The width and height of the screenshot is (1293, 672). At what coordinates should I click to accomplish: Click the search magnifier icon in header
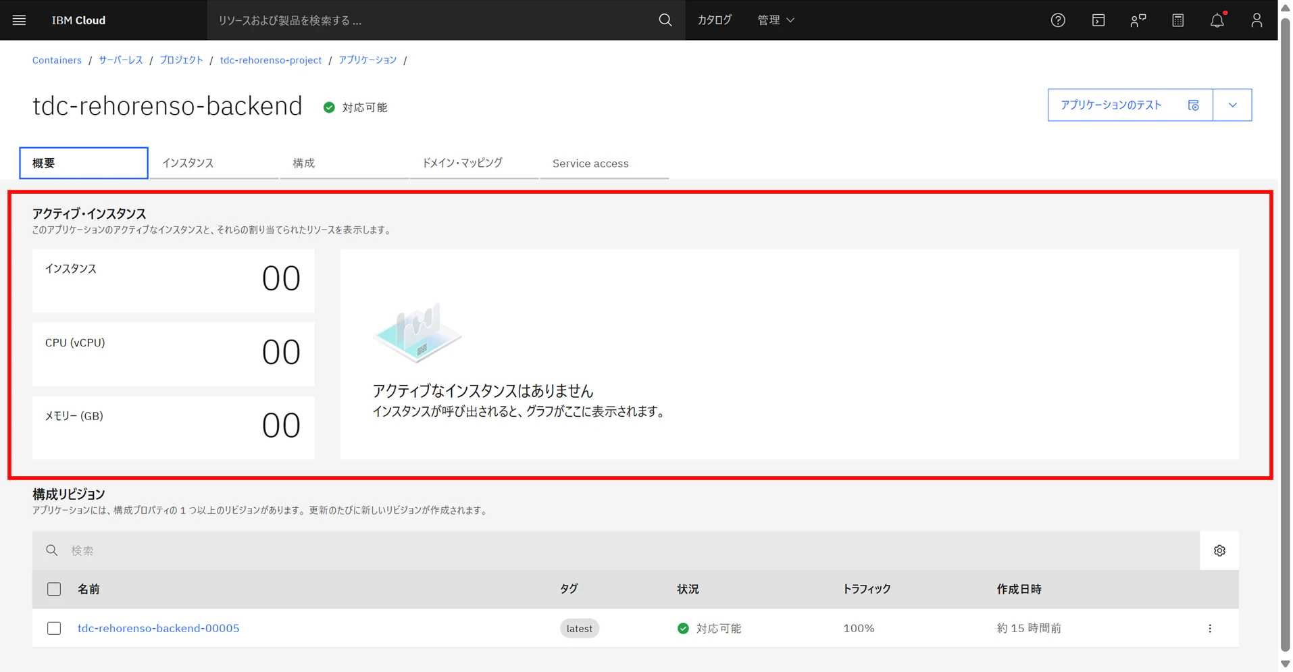click(665, 20)
